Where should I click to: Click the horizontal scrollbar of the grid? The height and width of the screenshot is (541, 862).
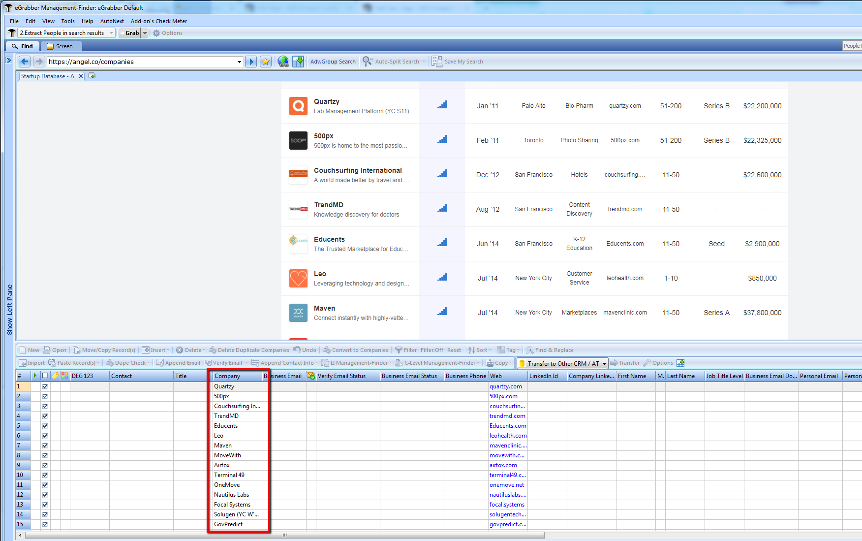[x=284, y=535]
